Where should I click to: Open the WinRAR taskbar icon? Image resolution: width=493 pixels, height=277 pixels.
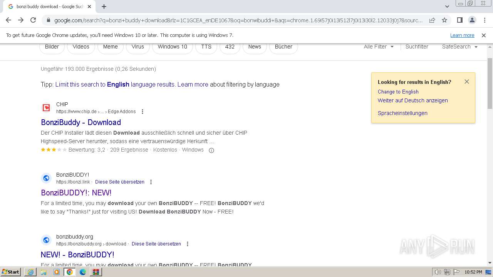pyautogui.click(x=96, y=272)
